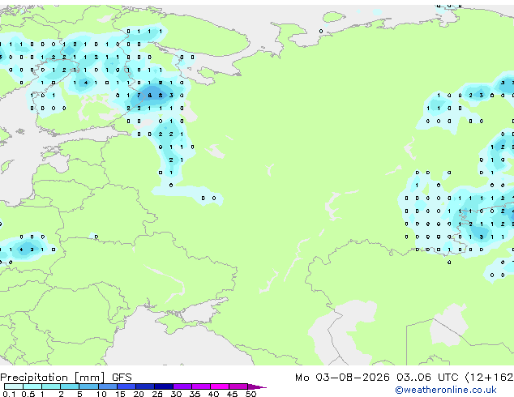Click the 45–50 mm legend color swatch

(238, 386)
